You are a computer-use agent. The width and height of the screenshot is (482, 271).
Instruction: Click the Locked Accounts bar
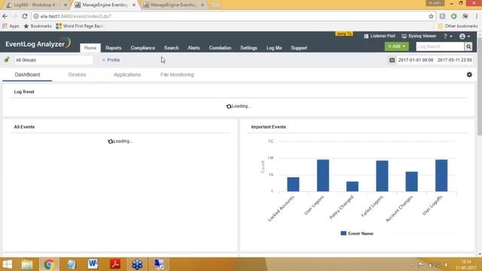pos(293,184)
